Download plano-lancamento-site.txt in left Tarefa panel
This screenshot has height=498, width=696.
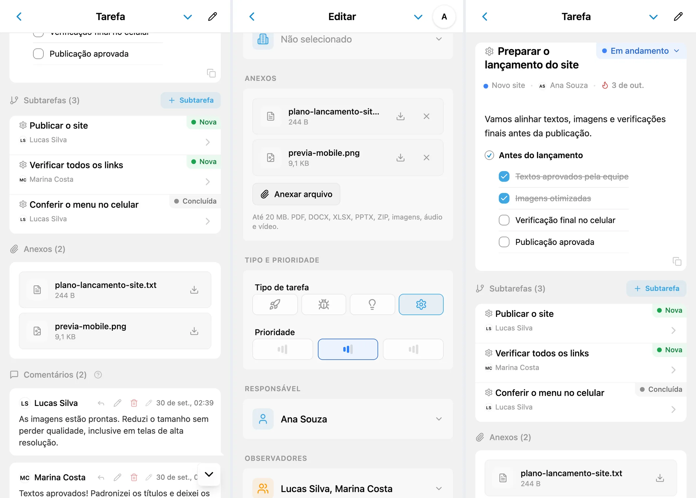click(194, 290)
